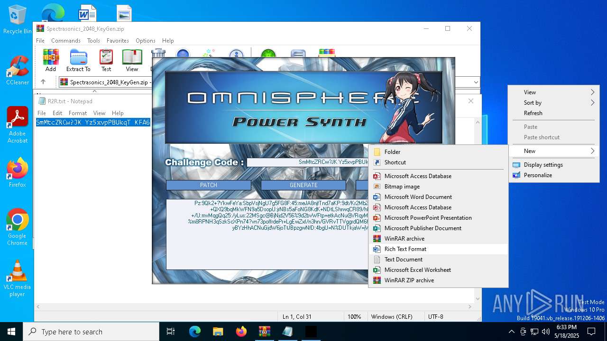Click the generated response text area
Screen dimensions: 607x341
[x=267, y=234]
